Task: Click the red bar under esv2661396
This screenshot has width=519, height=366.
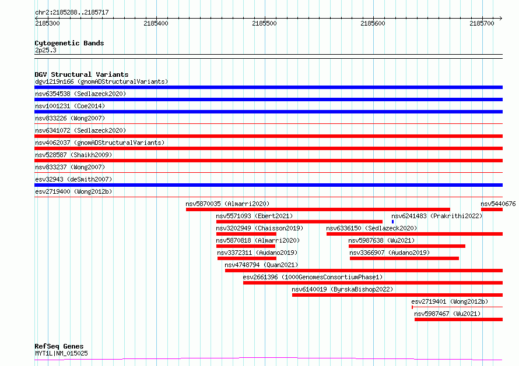Action: click(x=373, y=283)
